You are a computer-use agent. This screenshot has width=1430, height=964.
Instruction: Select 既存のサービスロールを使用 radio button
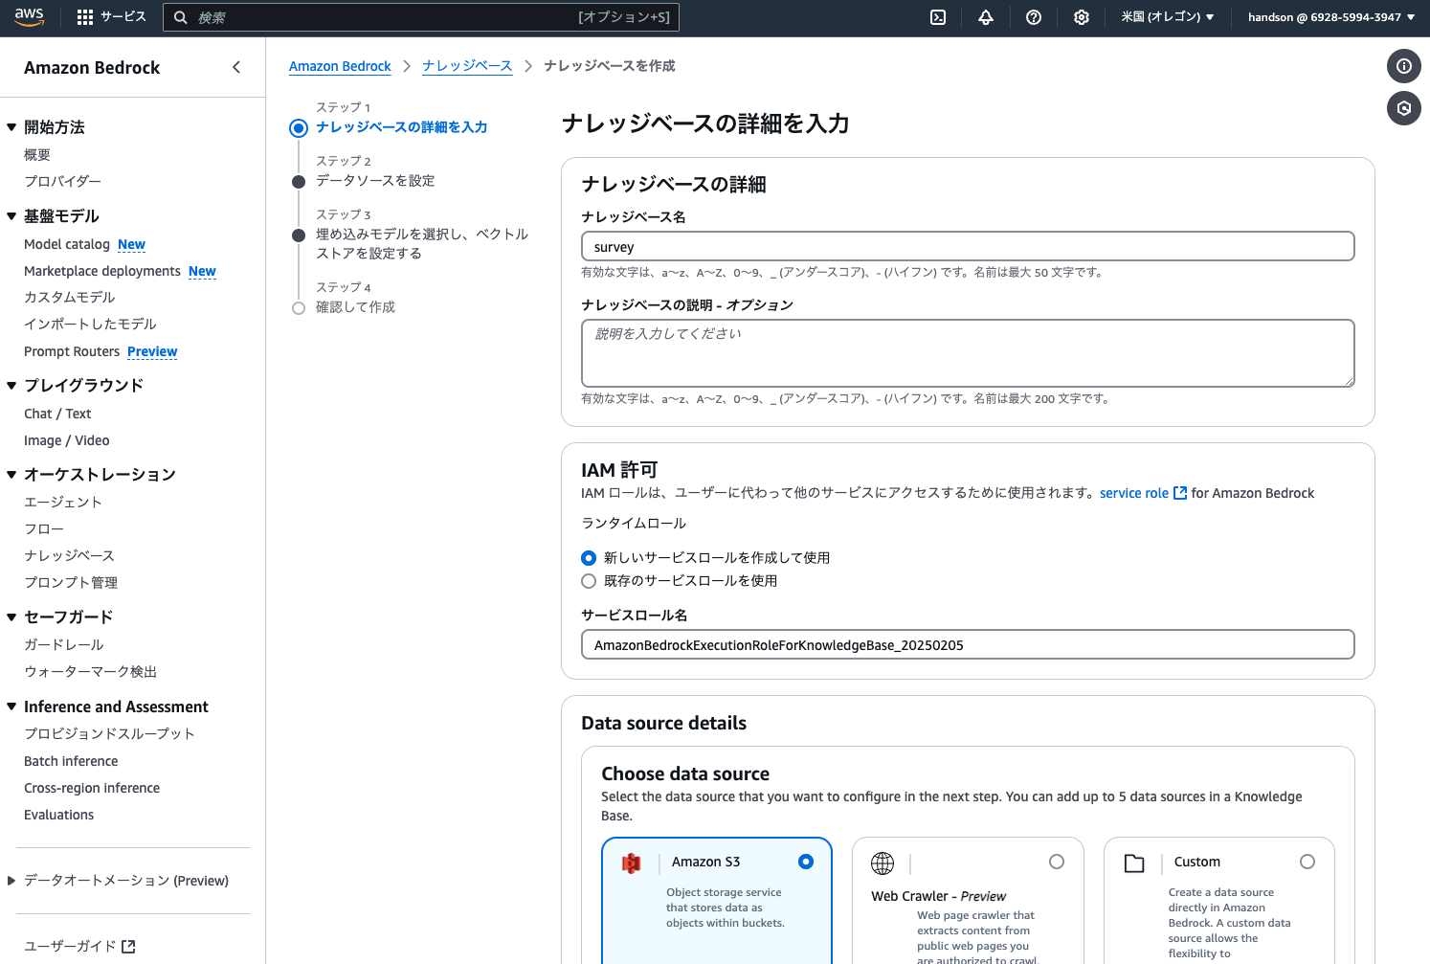tap(588, 581)
